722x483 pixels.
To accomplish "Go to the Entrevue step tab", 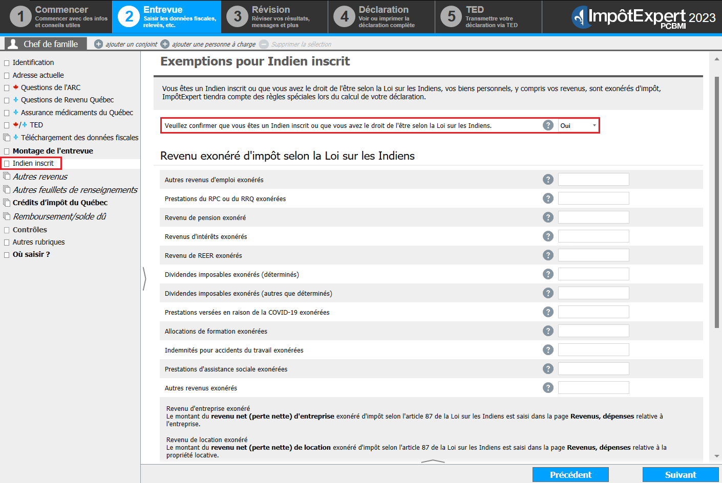I will coord(167,17).
